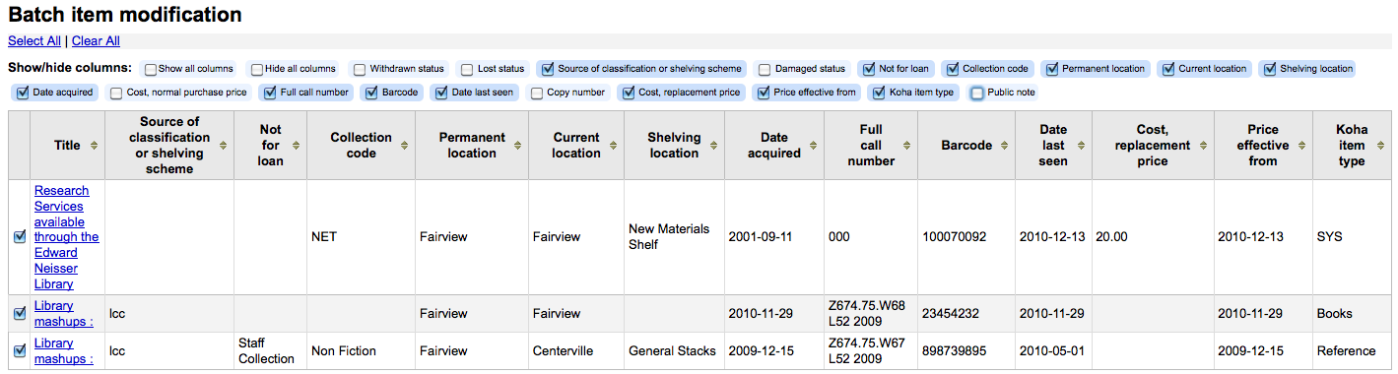
Task: Enable the Copy number column checkbox
Action: click(537, 93)
